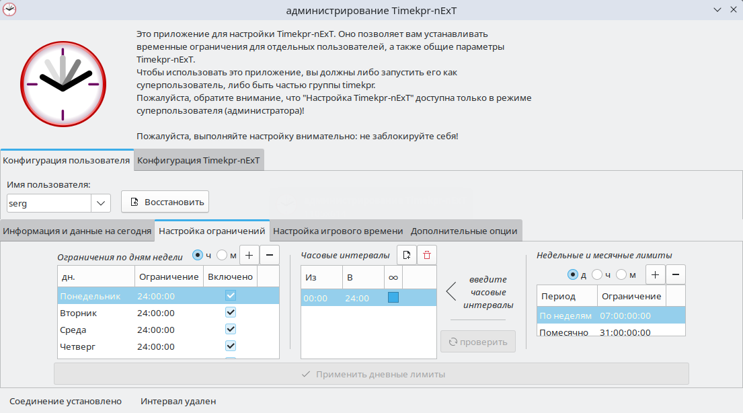Select hours radio for weekly/monthly limits
The height and width of the screenshot is (413, 743).
click(597, 274)
